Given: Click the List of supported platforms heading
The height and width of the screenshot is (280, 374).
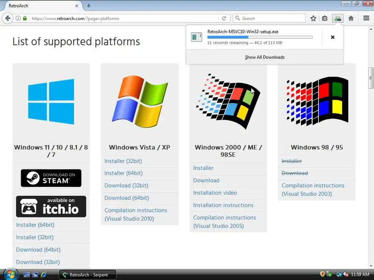Looking at the screenshot, I should pos(76,42).
